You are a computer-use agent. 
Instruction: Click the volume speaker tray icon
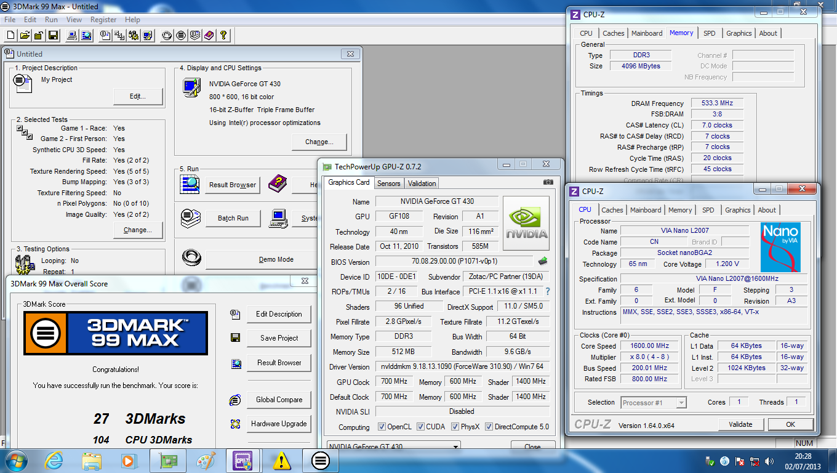click(x=768, y=461)
